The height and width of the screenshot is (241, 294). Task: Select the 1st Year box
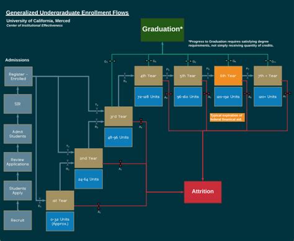[x=60, y=200]
